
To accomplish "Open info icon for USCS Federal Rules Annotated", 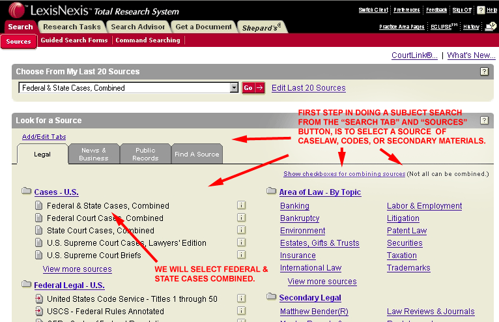I will coord(241,311).
